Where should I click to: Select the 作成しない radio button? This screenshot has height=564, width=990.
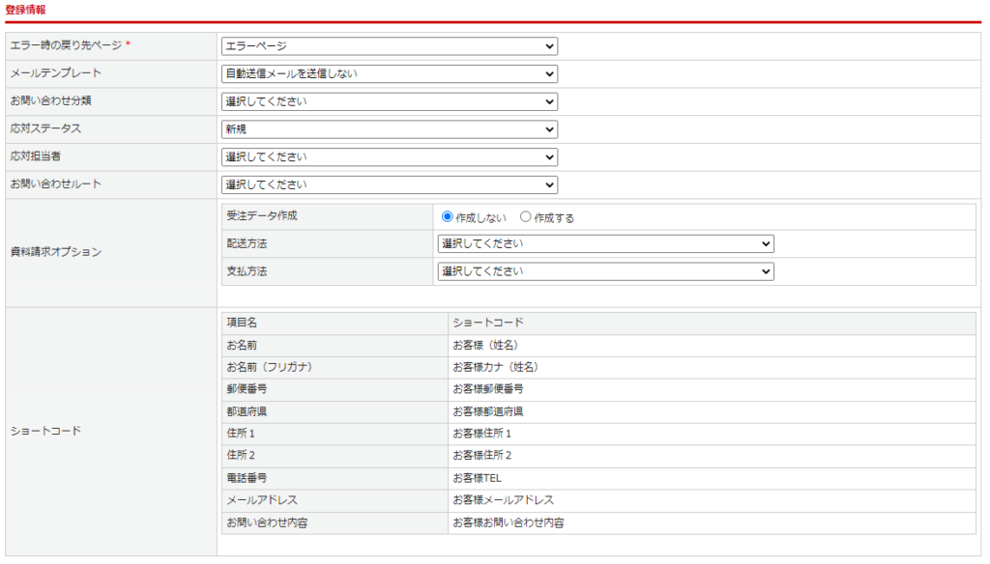(x=447, y=217)
